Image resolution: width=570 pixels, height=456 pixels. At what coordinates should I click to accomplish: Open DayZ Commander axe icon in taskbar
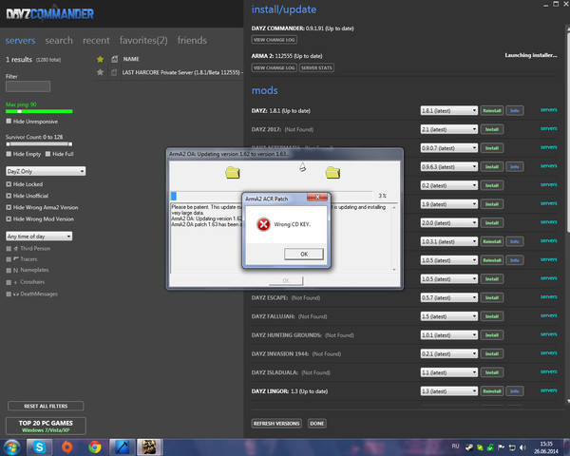pos(123,446)
